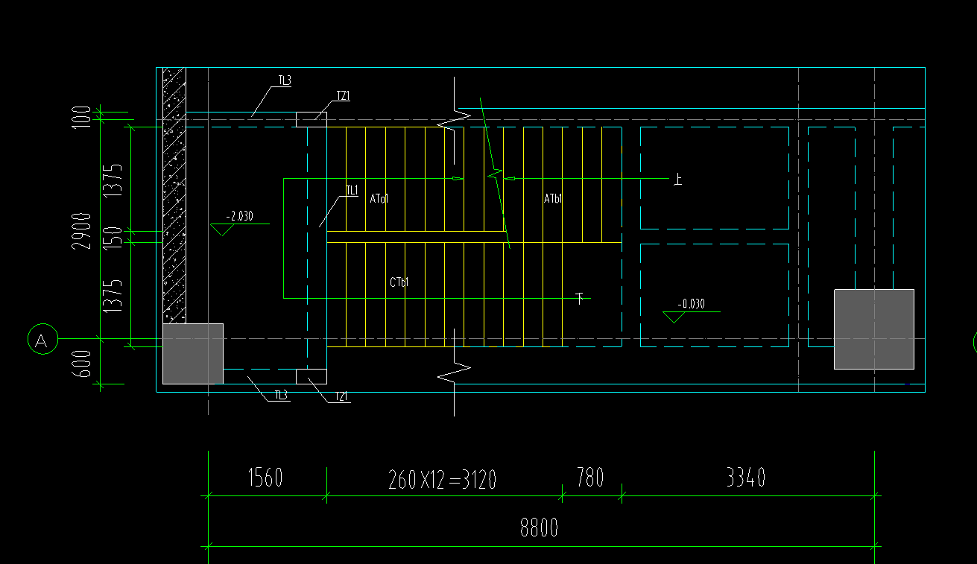
Task: Click the 600 vertical dimension text
Action: (x=82, y=364)
